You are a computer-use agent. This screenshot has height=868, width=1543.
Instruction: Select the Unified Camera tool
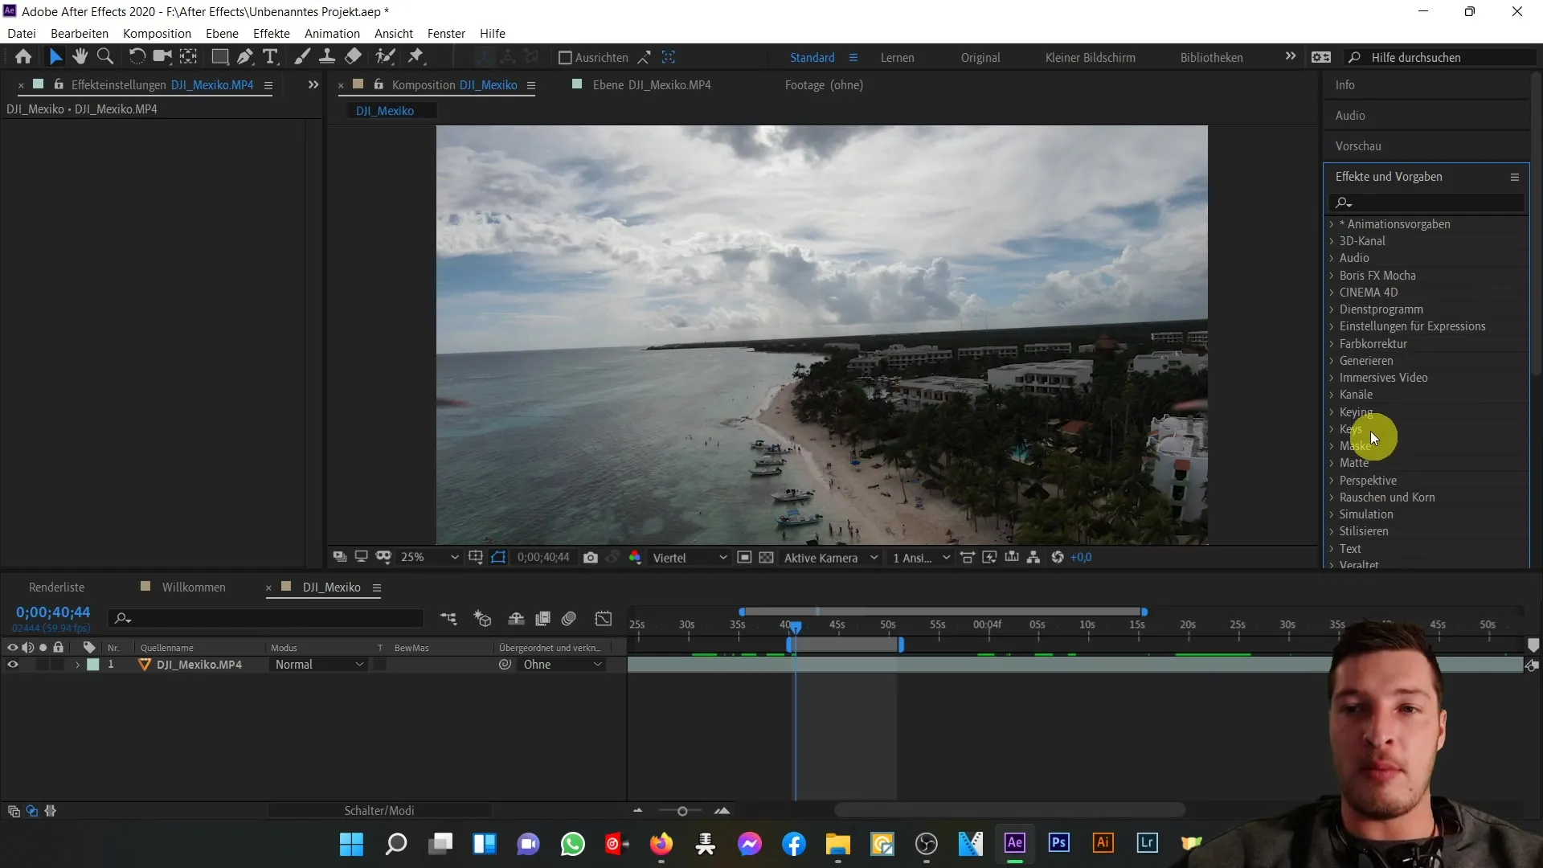[162, 57]
